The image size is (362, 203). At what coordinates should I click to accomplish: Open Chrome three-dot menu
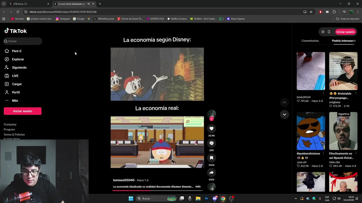point(358,12)
